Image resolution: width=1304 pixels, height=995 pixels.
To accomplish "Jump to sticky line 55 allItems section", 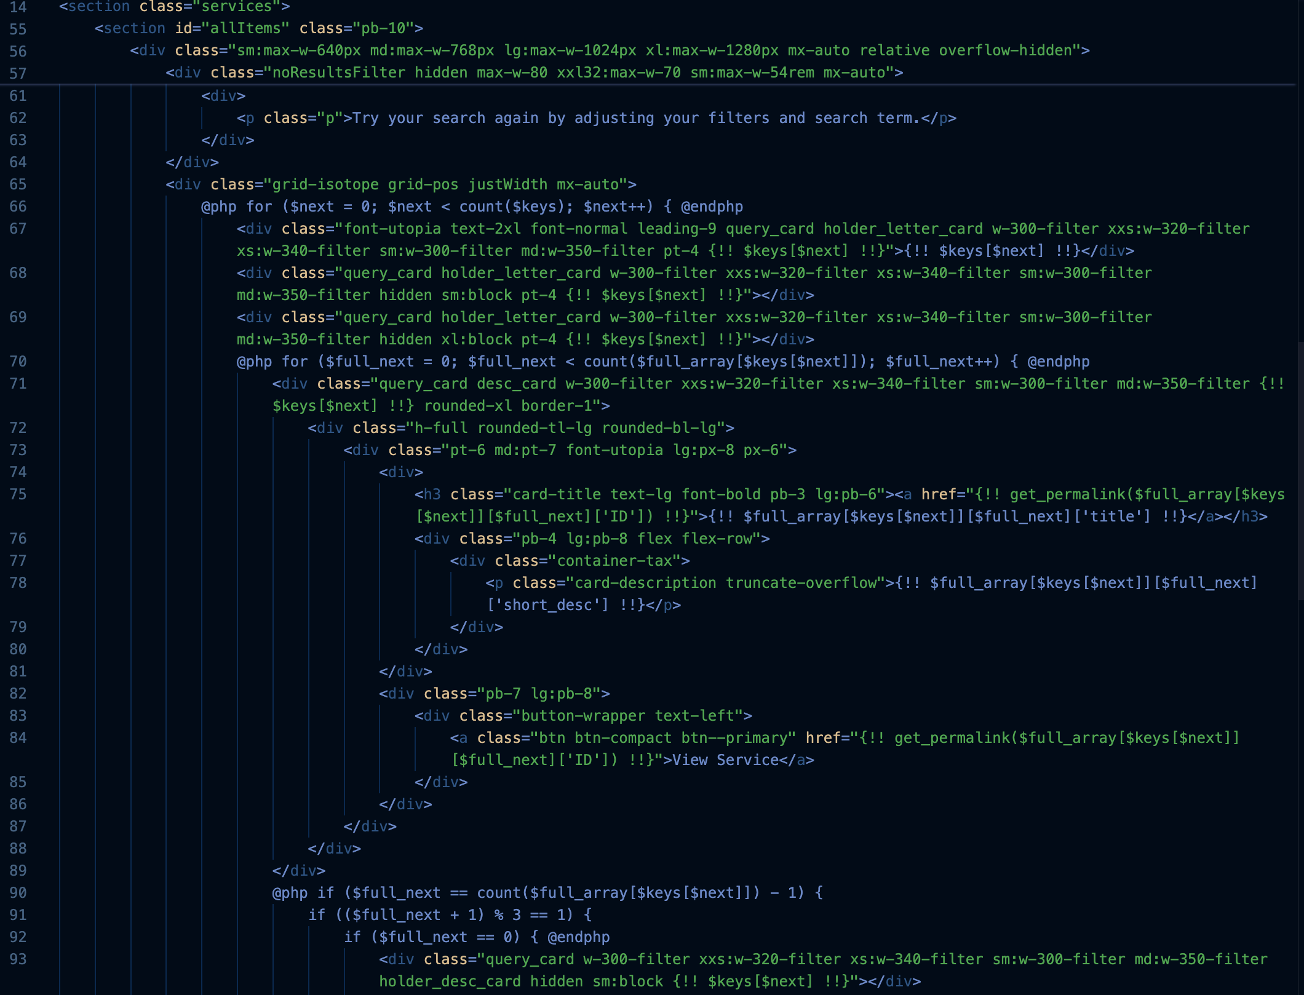I will 258,28.
